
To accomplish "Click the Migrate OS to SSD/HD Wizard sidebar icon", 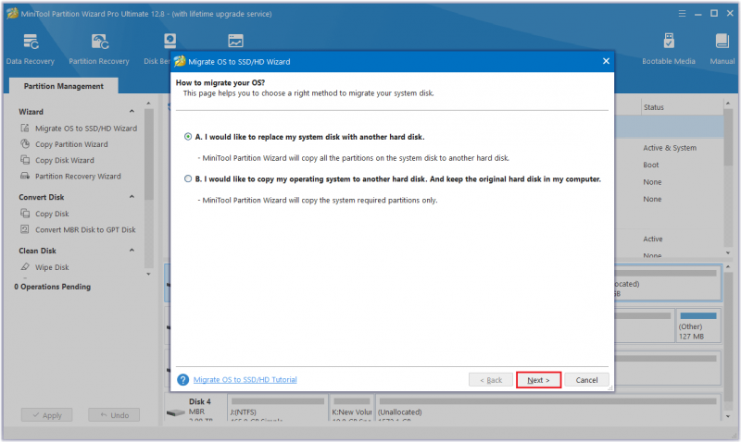I will click(25, 128).
